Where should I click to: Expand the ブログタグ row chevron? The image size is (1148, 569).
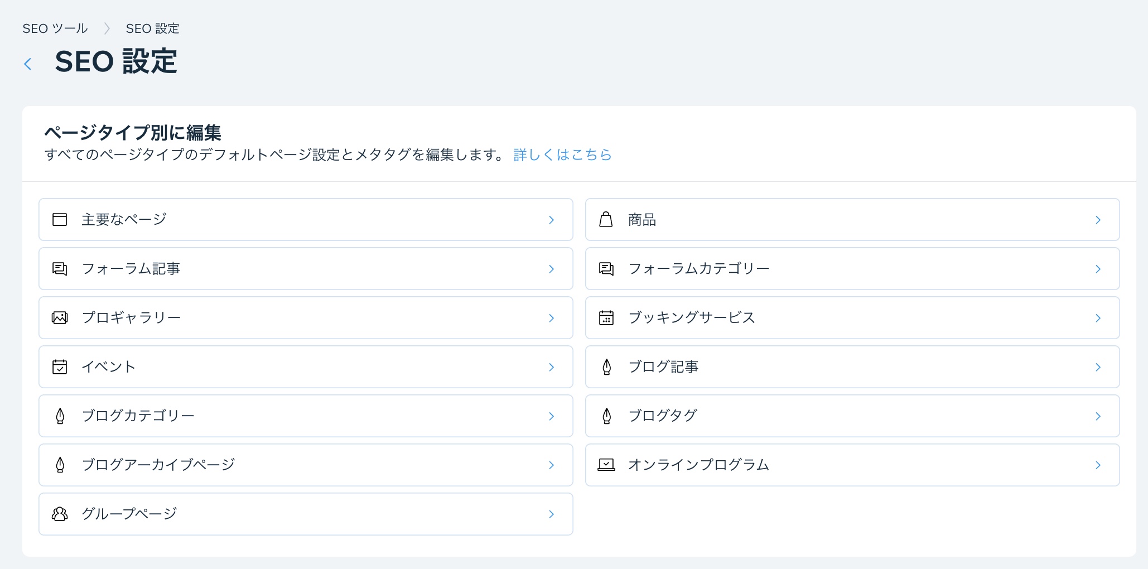coord(1098,416)
